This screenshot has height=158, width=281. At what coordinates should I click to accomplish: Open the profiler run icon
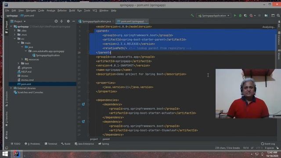(251, 16)
